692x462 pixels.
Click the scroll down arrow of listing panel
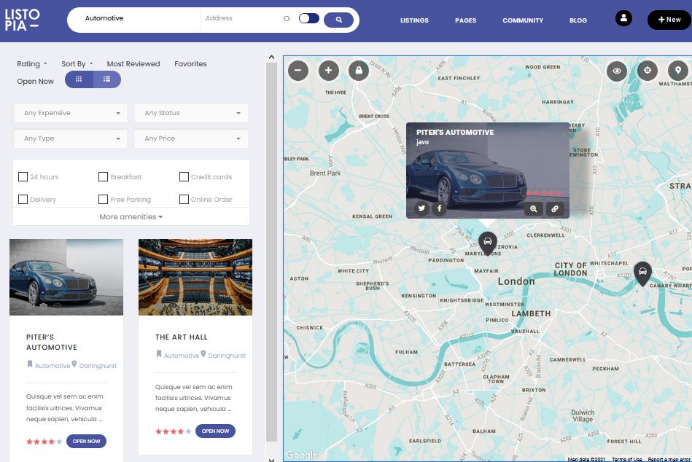[271, 459]
